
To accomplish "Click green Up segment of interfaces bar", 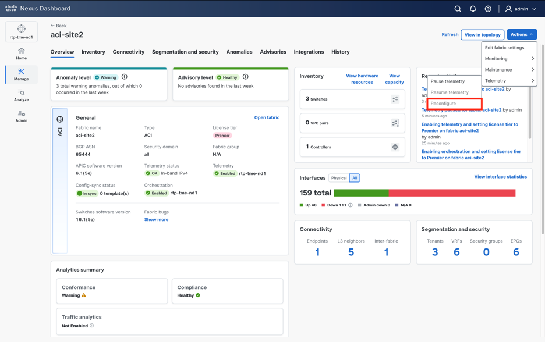I will tap(361, 193).
